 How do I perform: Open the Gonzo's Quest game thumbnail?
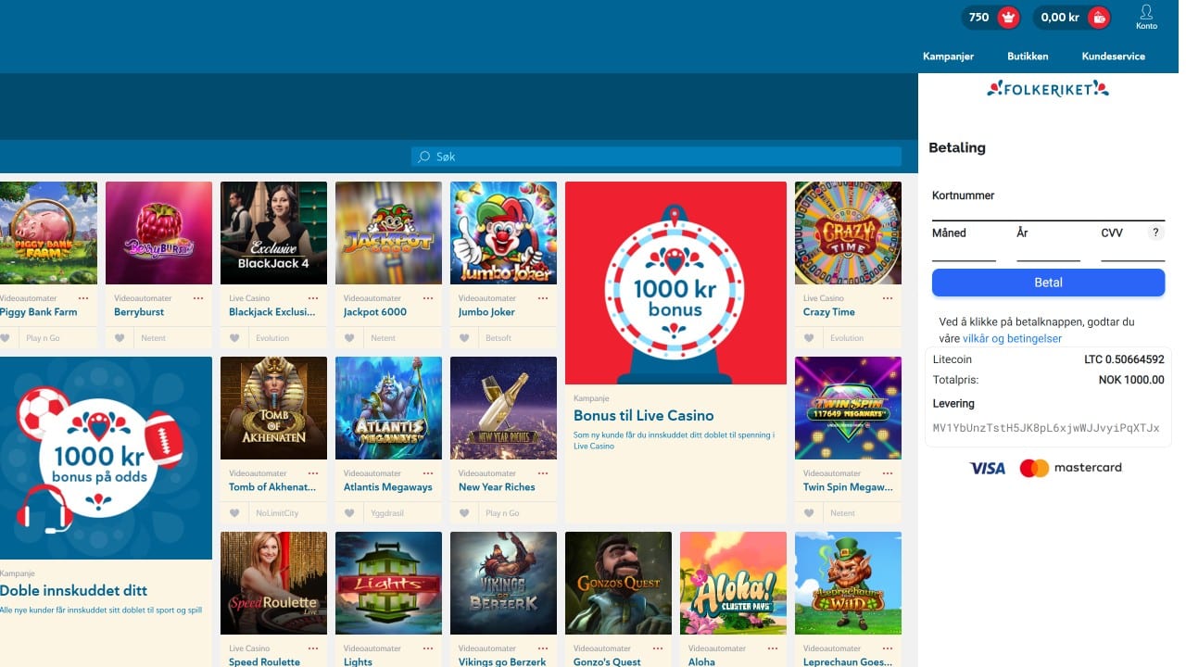pyautogui.click(x=618, y=583)
